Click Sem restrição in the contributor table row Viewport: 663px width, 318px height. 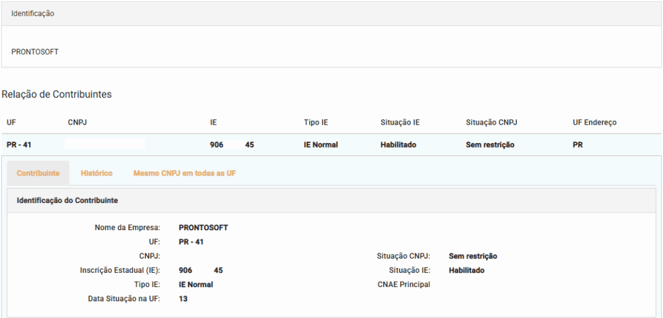click(490, 145)
